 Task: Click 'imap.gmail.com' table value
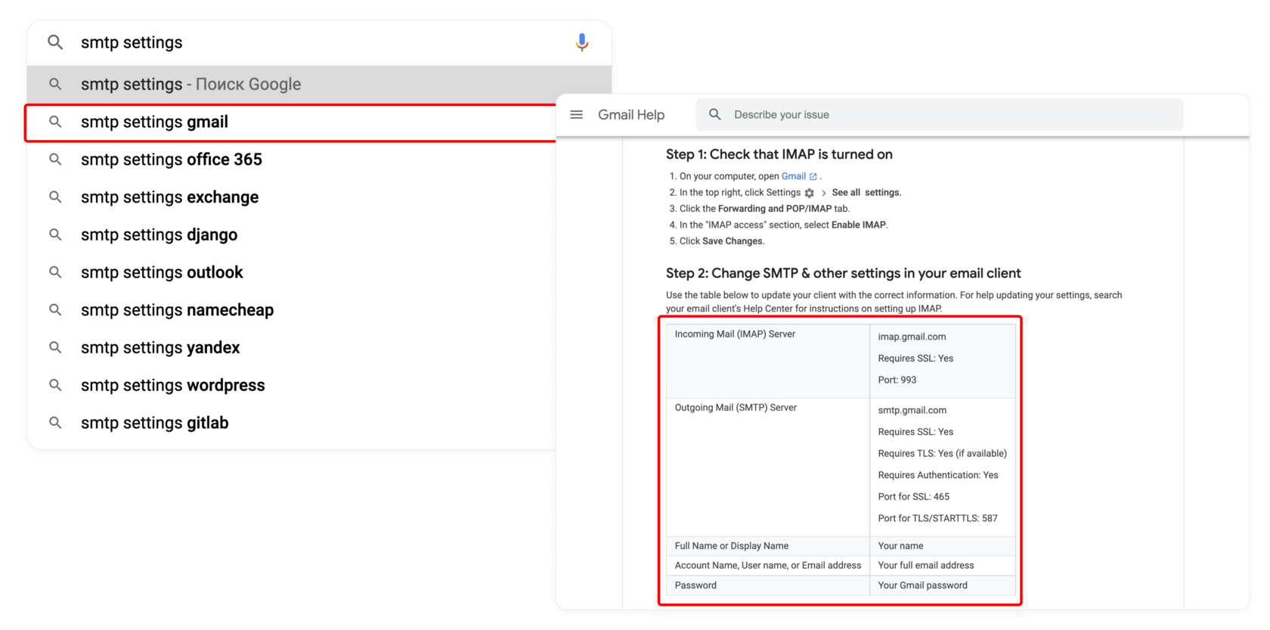click(x=912, y=337)
